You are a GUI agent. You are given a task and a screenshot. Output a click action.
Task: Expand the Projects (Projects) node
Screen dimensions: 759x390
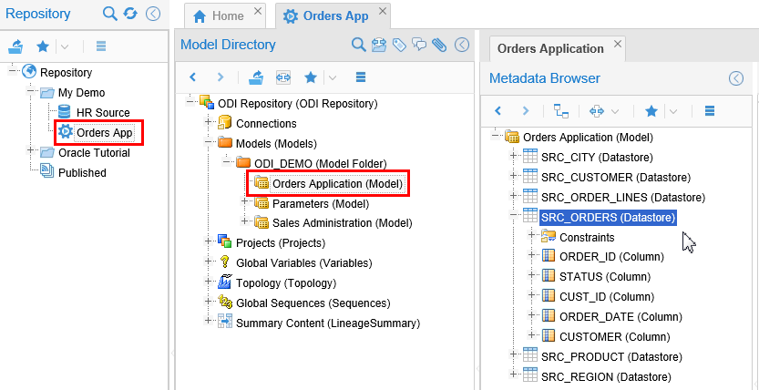click(208, 241)
